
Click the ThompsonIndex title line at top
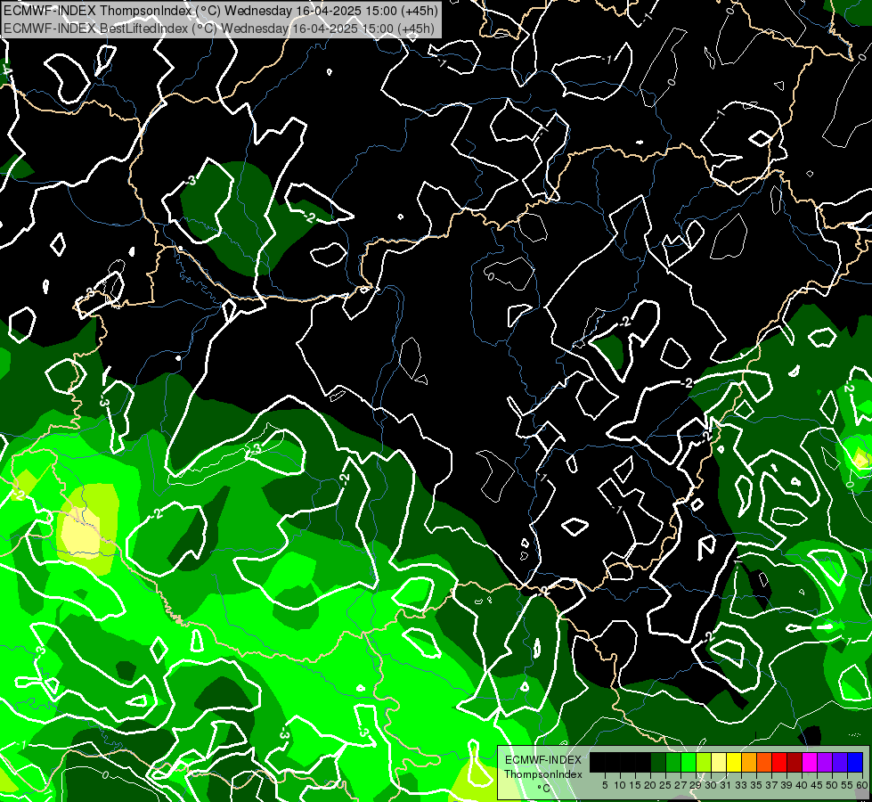(x=220, y=10)
